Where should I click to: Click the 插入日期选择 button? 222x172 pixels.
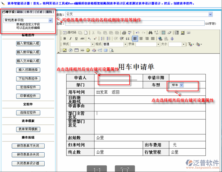28,70
